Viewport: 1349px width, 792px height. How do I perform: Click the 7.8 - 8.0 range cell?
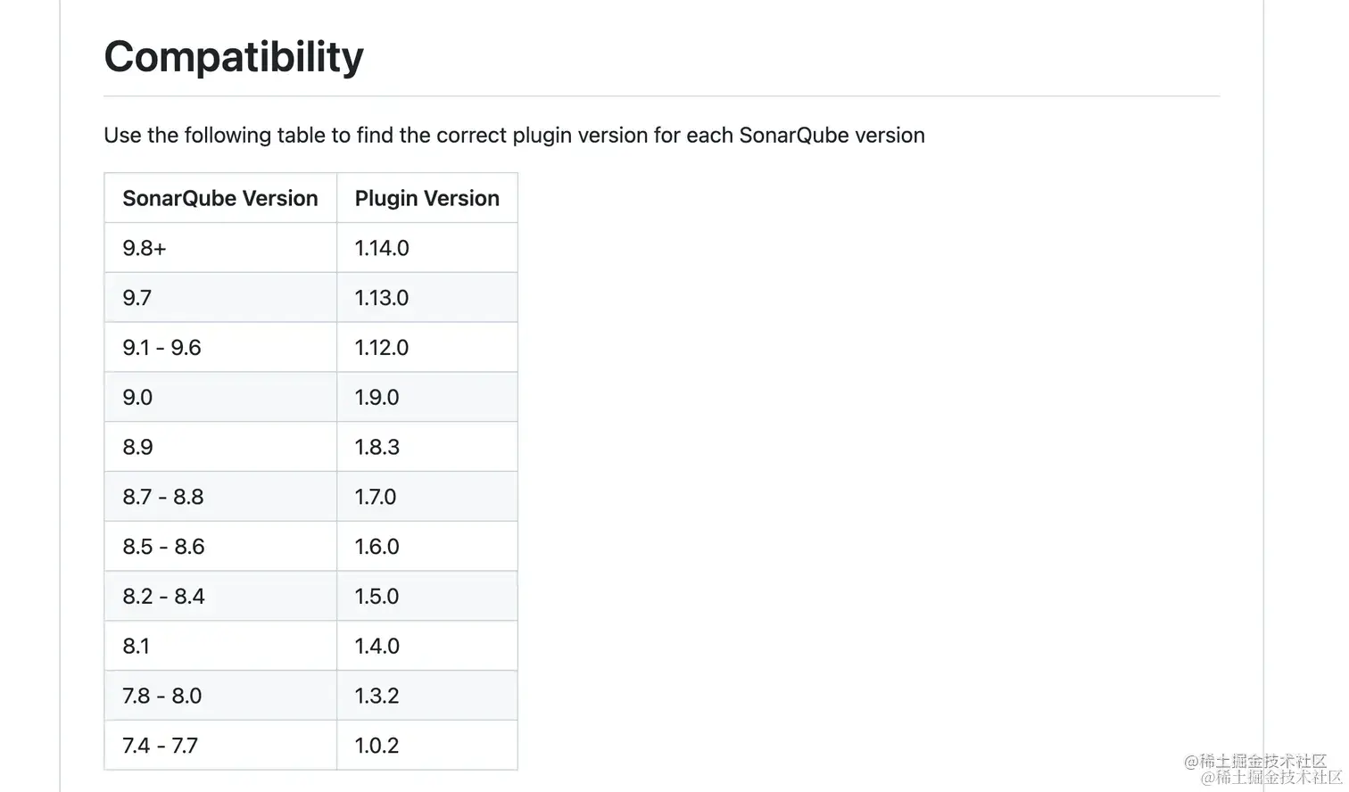tap(220, 696)
